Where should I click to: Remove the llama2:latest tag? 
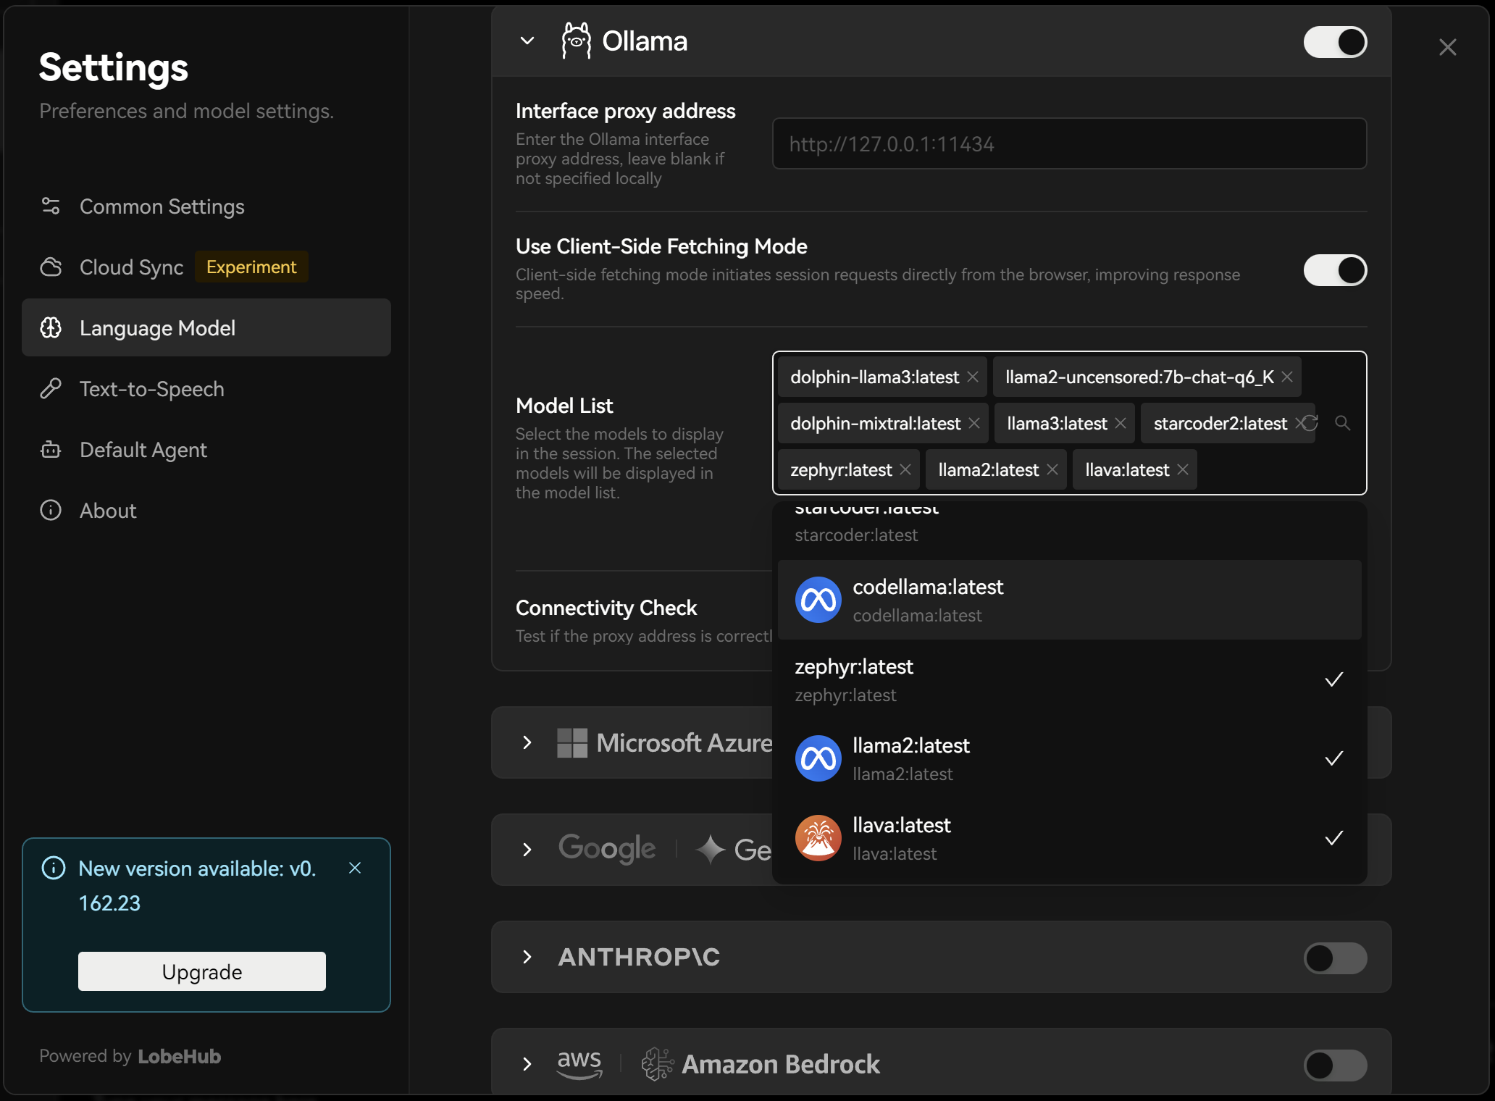point(1052,469)
